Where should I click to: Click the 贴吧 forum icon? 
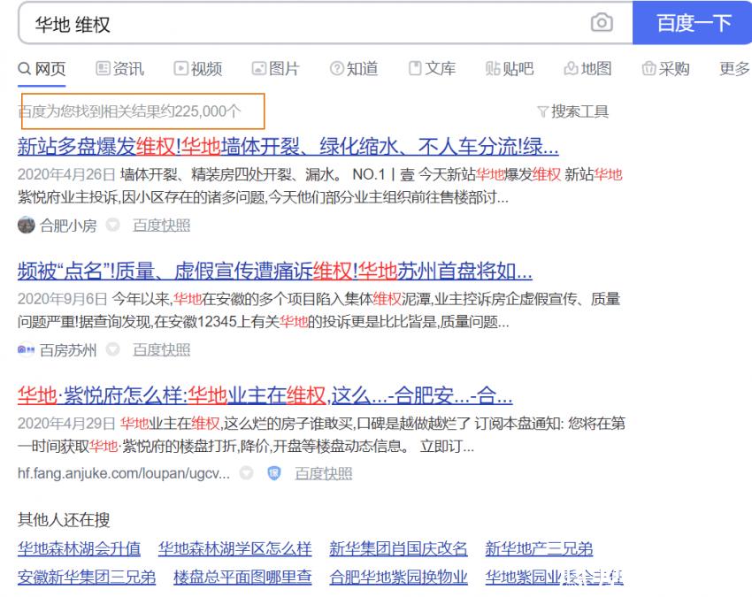[491, 68]
